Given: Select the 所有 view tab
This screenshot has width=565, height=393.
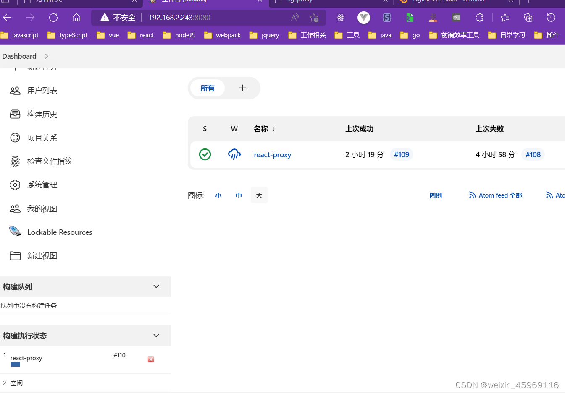Looking at the screenshot, I should (208, 88).
